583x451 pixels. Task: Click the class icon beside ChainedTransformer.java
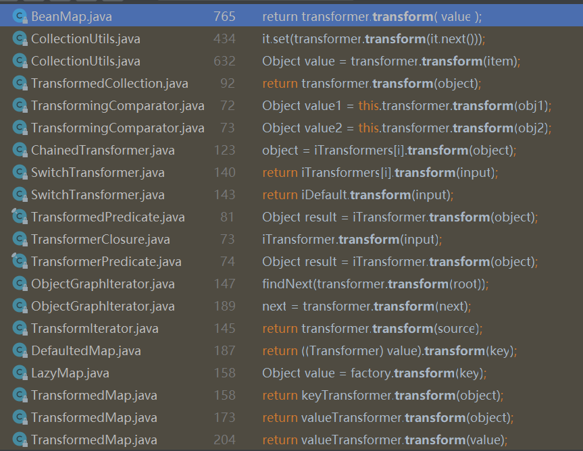19,151
